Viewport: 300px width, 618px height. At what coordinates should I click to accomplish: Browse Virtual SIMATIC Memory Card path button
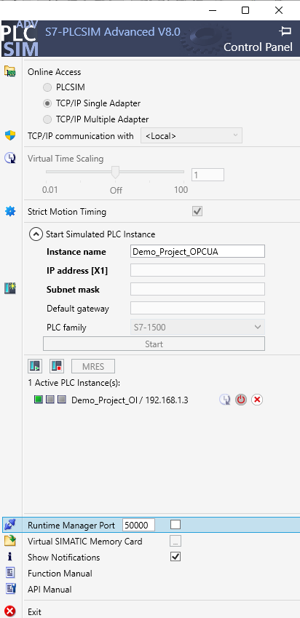tap(175, 541)
